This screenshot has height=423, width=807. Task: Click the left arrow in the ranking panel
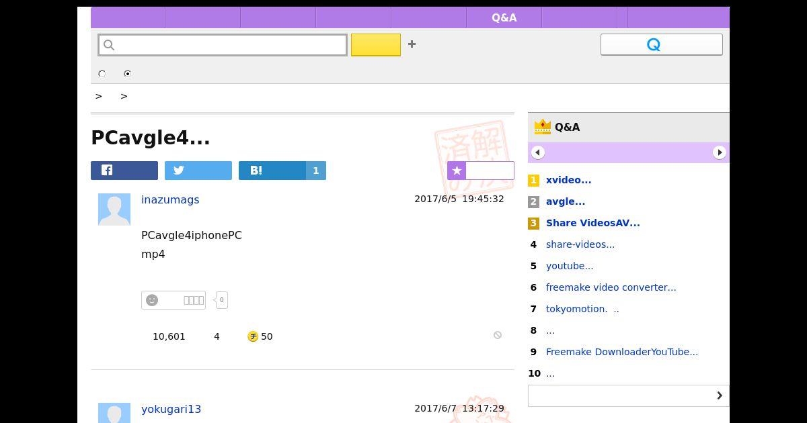(x=537, y=152)
